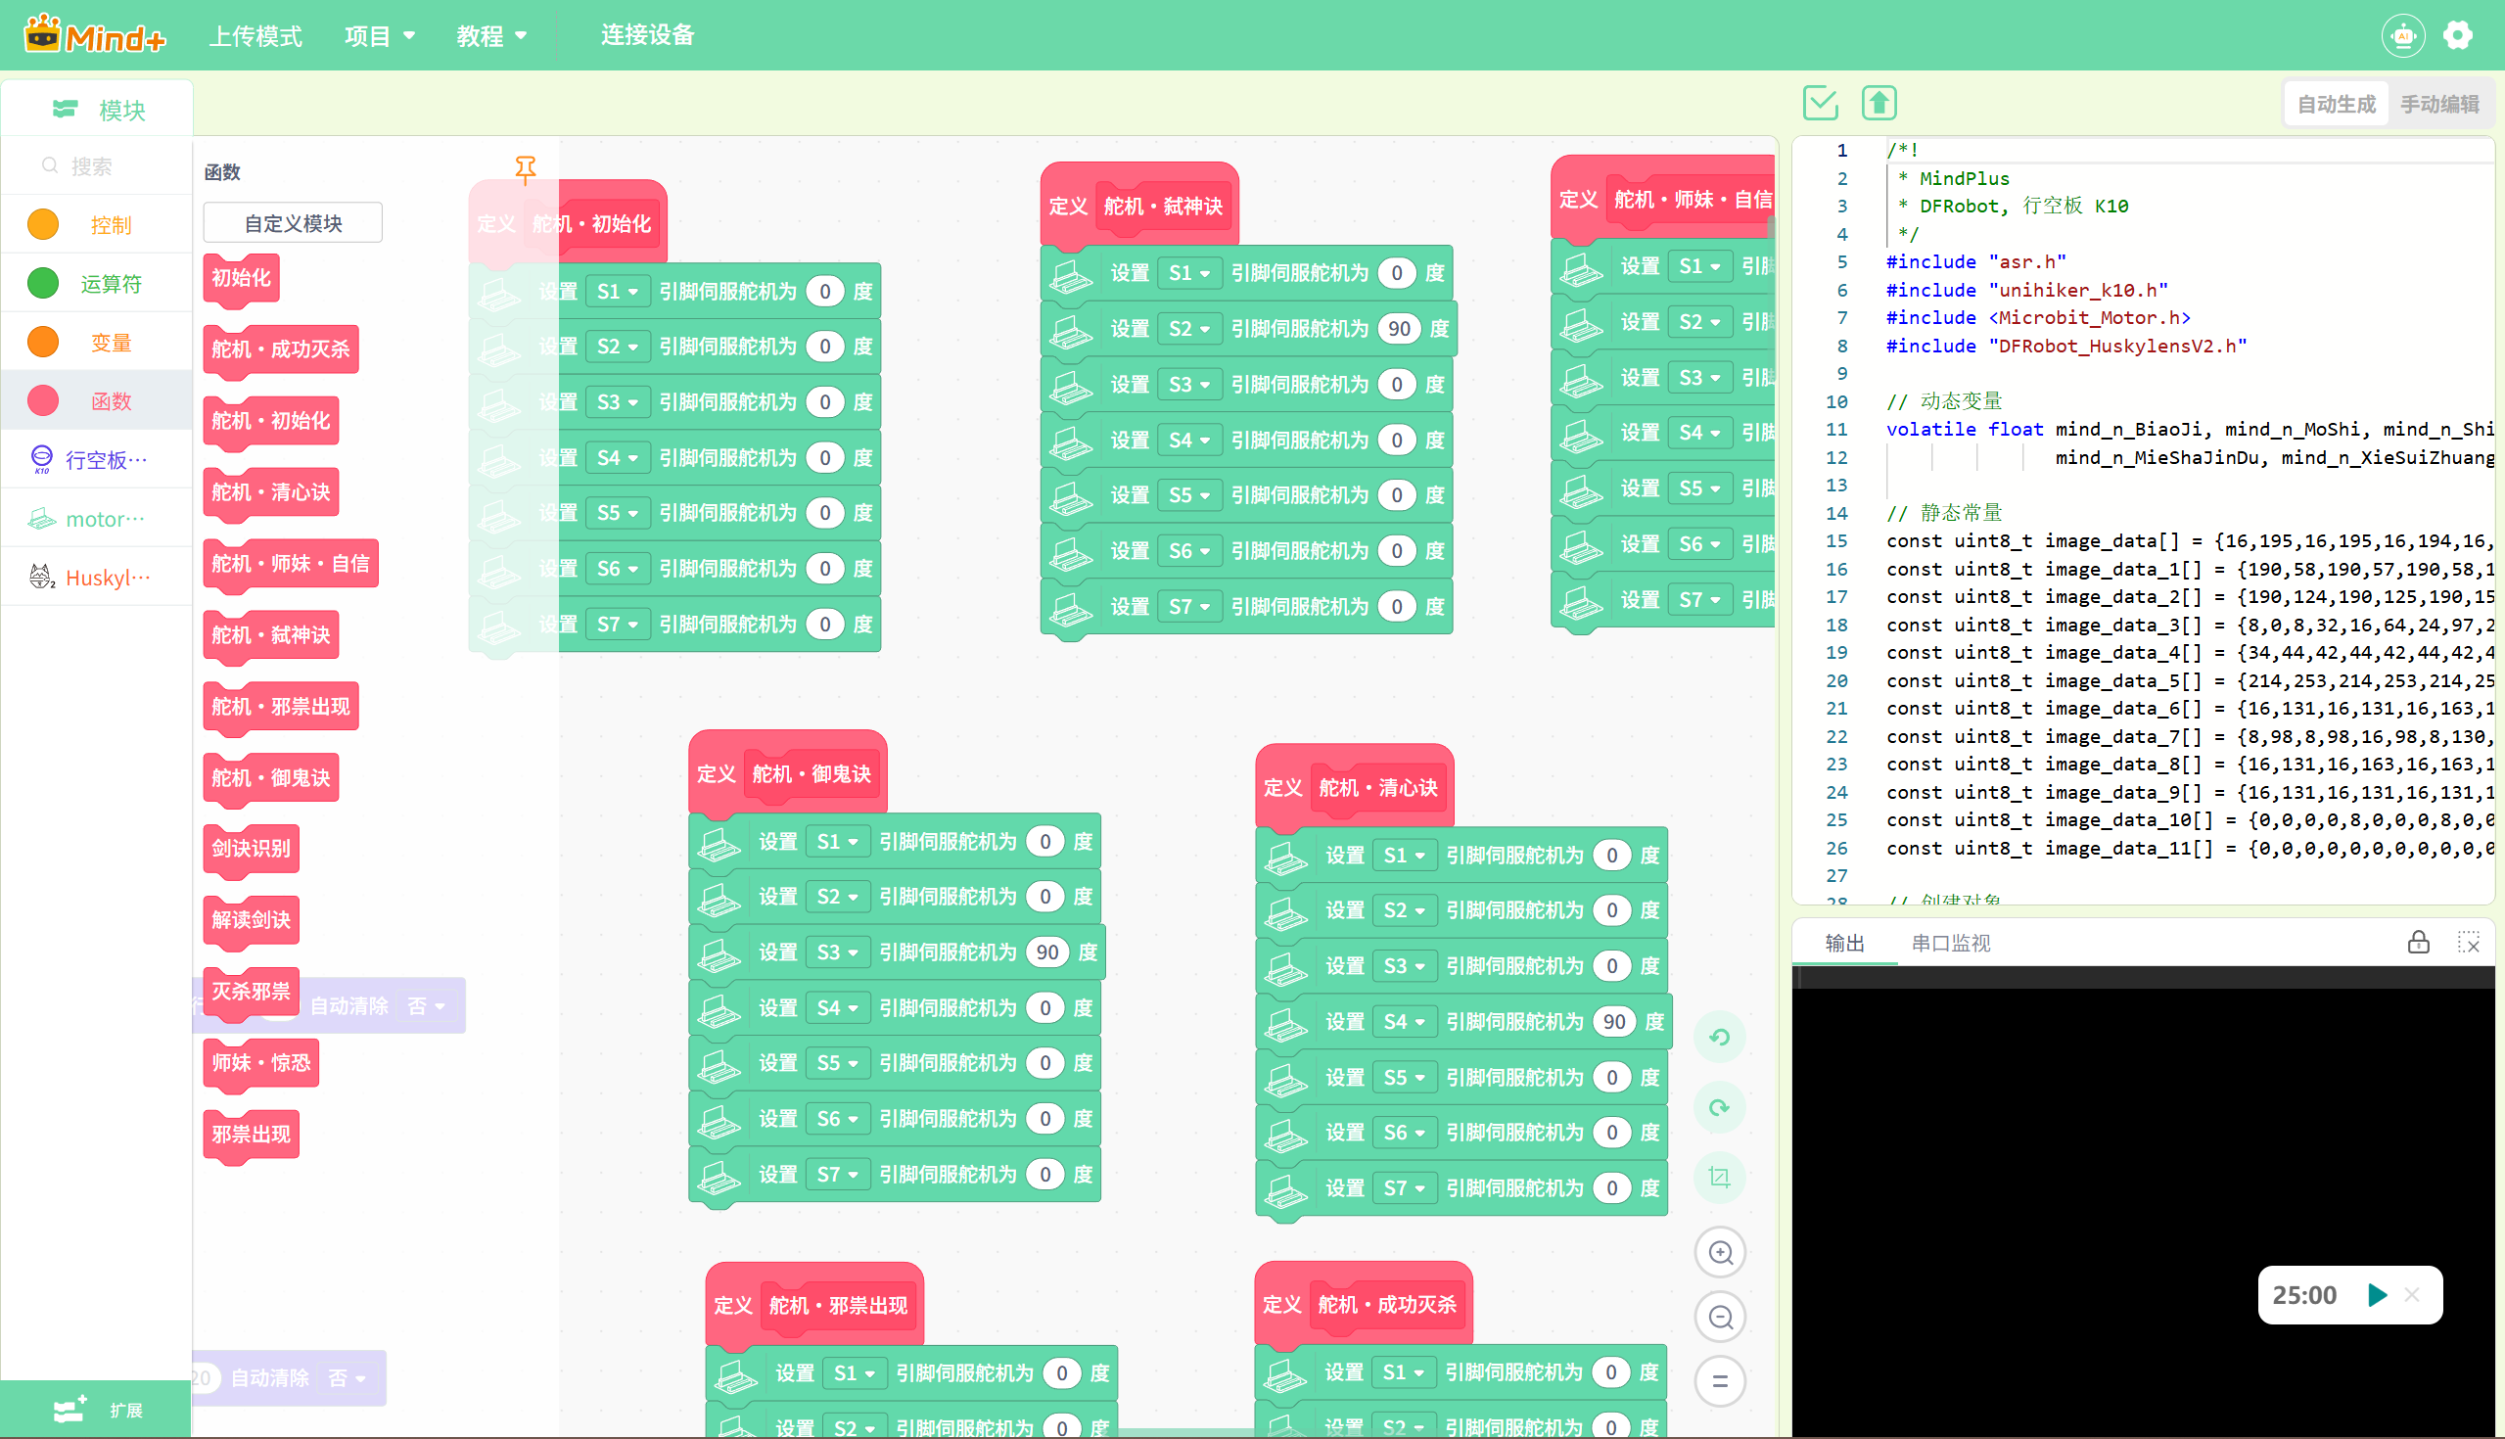
Task: Click the upload to device icon
Action: (x=1879, y=103)
